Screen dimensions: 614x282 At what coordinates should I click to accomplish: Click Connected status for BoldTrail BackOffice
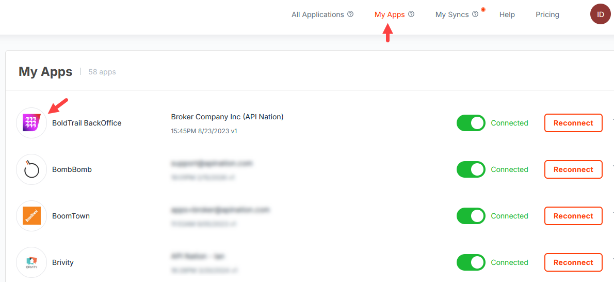coord(509,123)
